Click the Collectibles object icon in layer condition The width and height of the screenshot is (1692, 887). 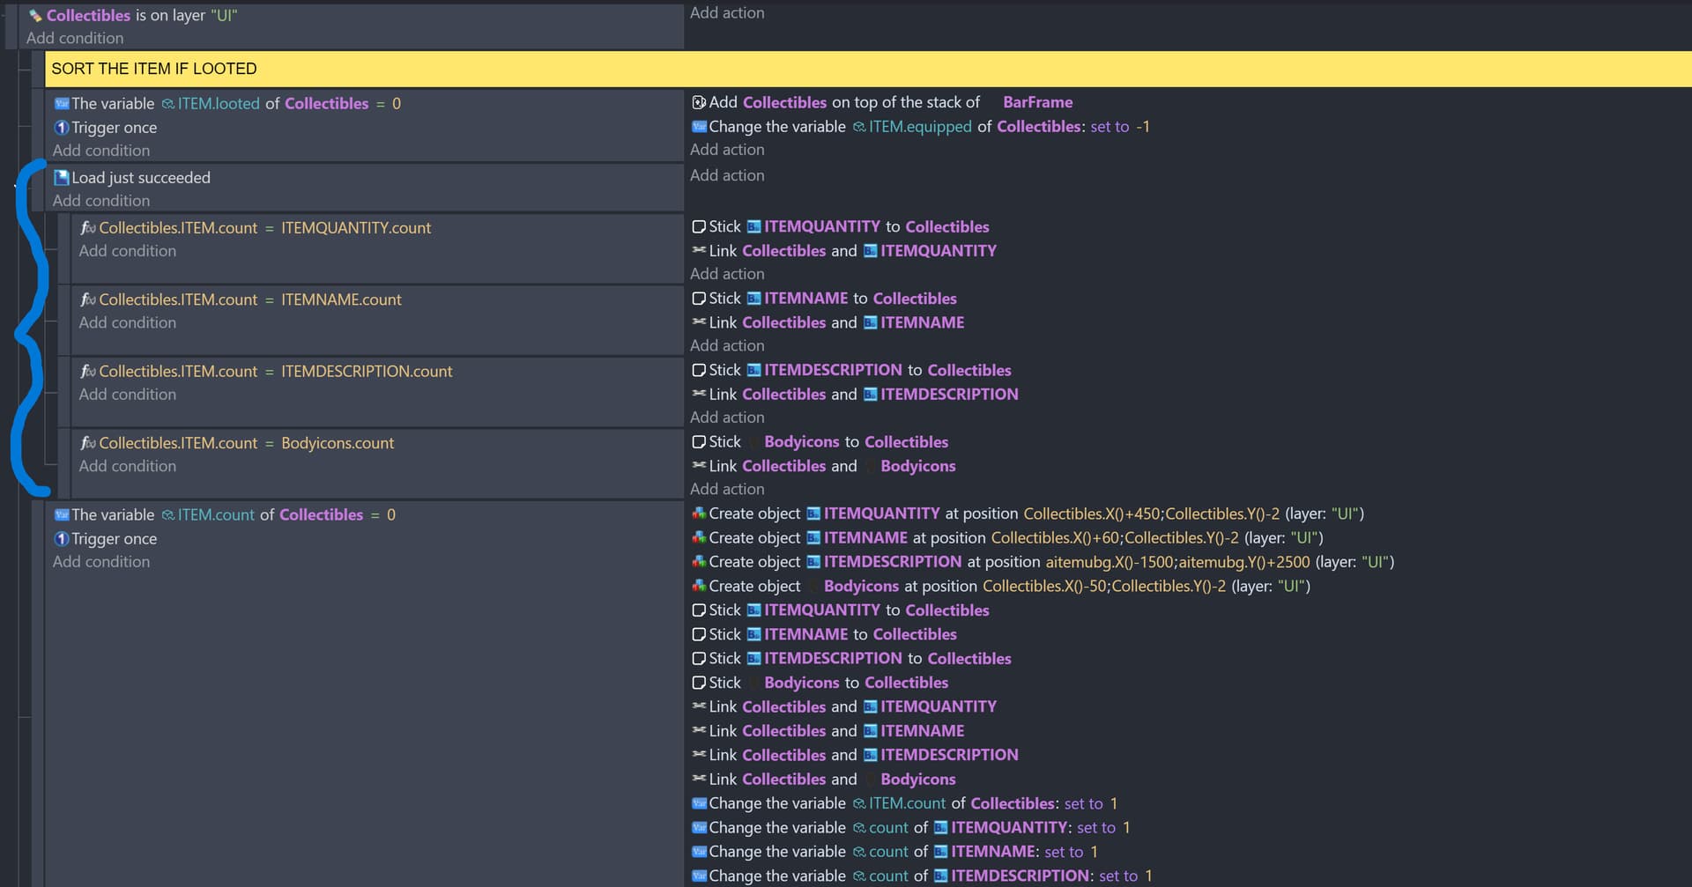pos(35,16)
